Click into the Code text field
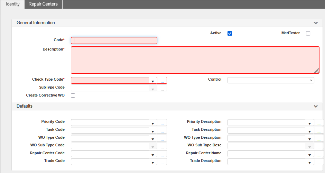Image resolution: width=325 pixels, height=173 pixels. 114,40
